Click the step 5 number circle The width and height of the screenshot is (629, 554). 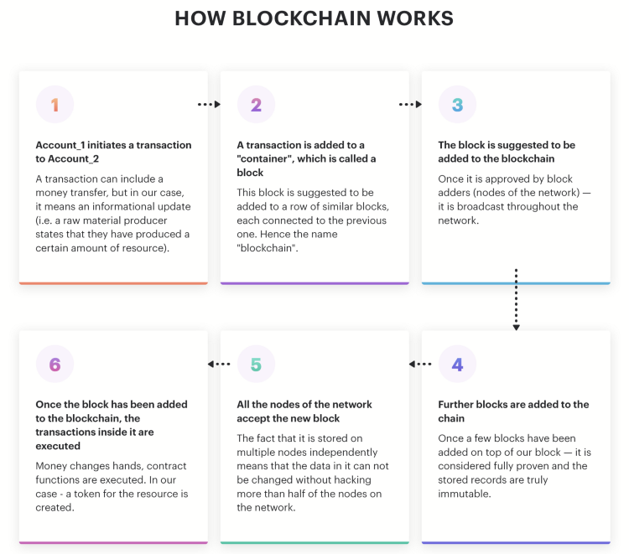tap(256, 364)
